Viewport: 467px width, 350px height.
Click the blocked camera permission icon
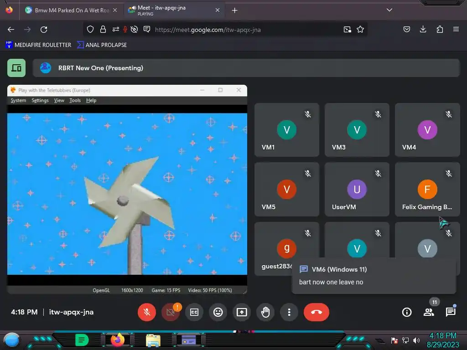point(135,29)
